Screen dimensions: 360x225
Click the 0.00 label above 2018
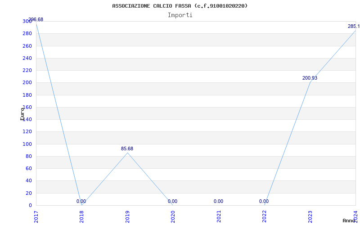pos(81,201)
